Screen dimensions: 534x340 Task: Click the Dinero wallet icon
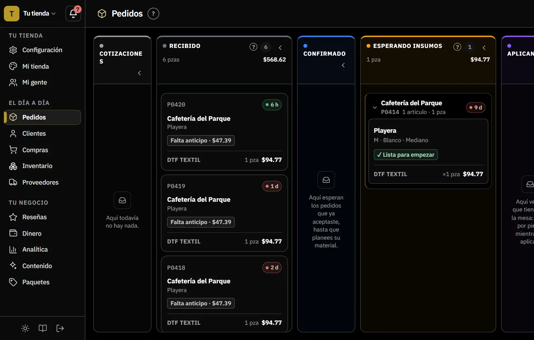click(13, 233)
